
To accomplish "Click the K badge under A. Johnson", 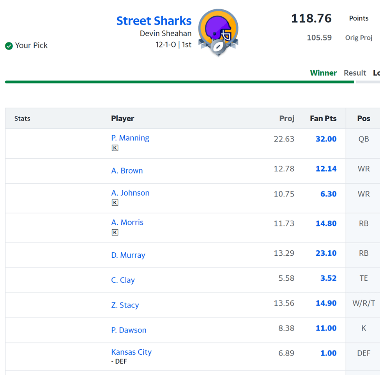I will point(115,203).
